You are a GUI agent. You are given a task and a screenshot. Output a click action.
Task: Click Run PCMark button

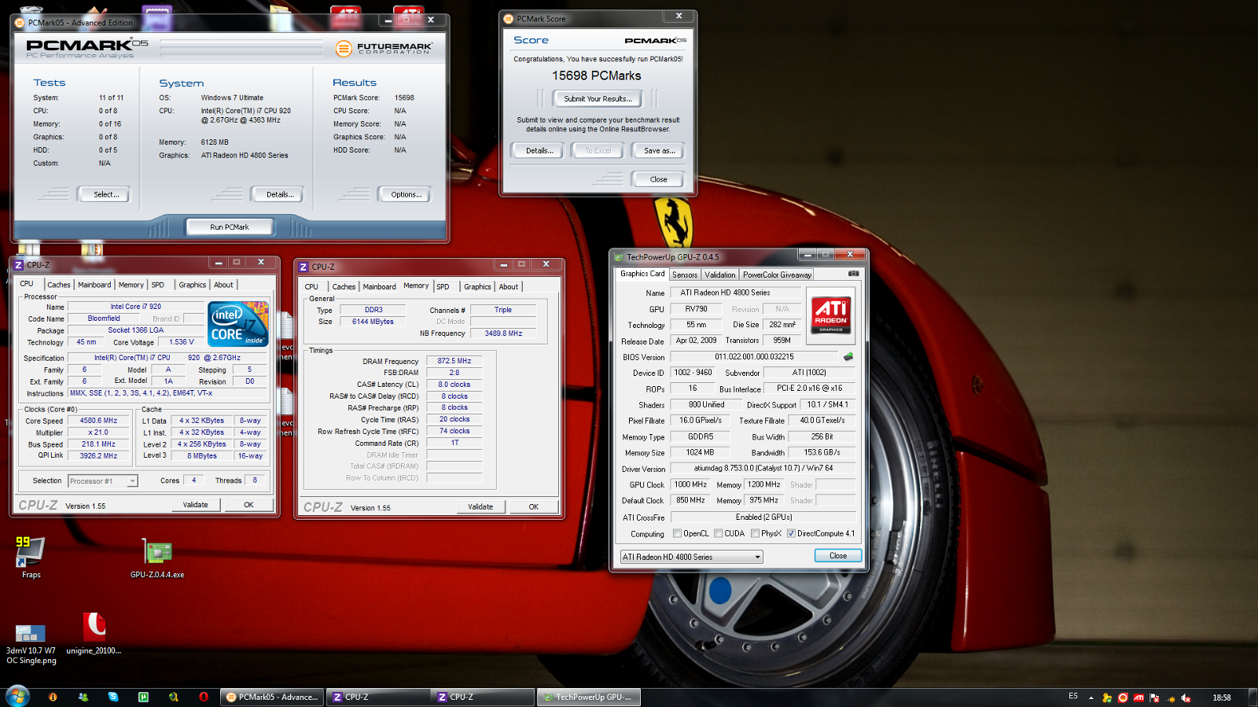click(x=230, y=226)
